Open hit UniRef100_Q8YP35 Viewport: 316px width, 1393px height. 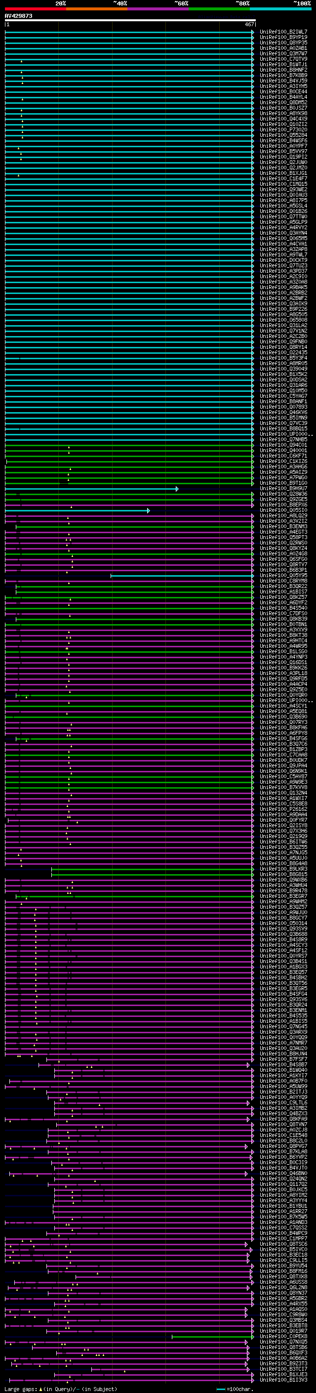coord(283,42)
